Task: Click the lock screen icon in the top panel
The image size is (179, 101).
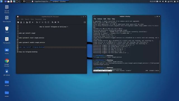Action: (x=175, y=1)
